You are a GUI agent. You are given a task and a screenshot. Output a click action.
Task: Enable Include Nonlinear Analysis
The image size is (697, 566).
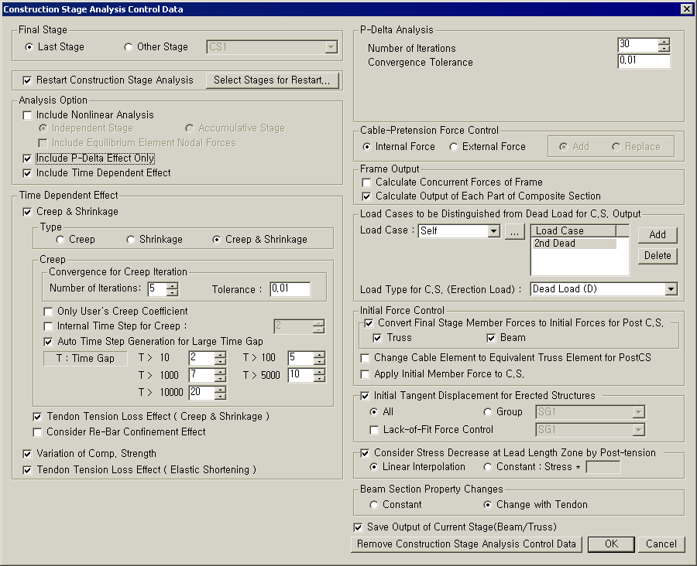click(x=27, y=114)
